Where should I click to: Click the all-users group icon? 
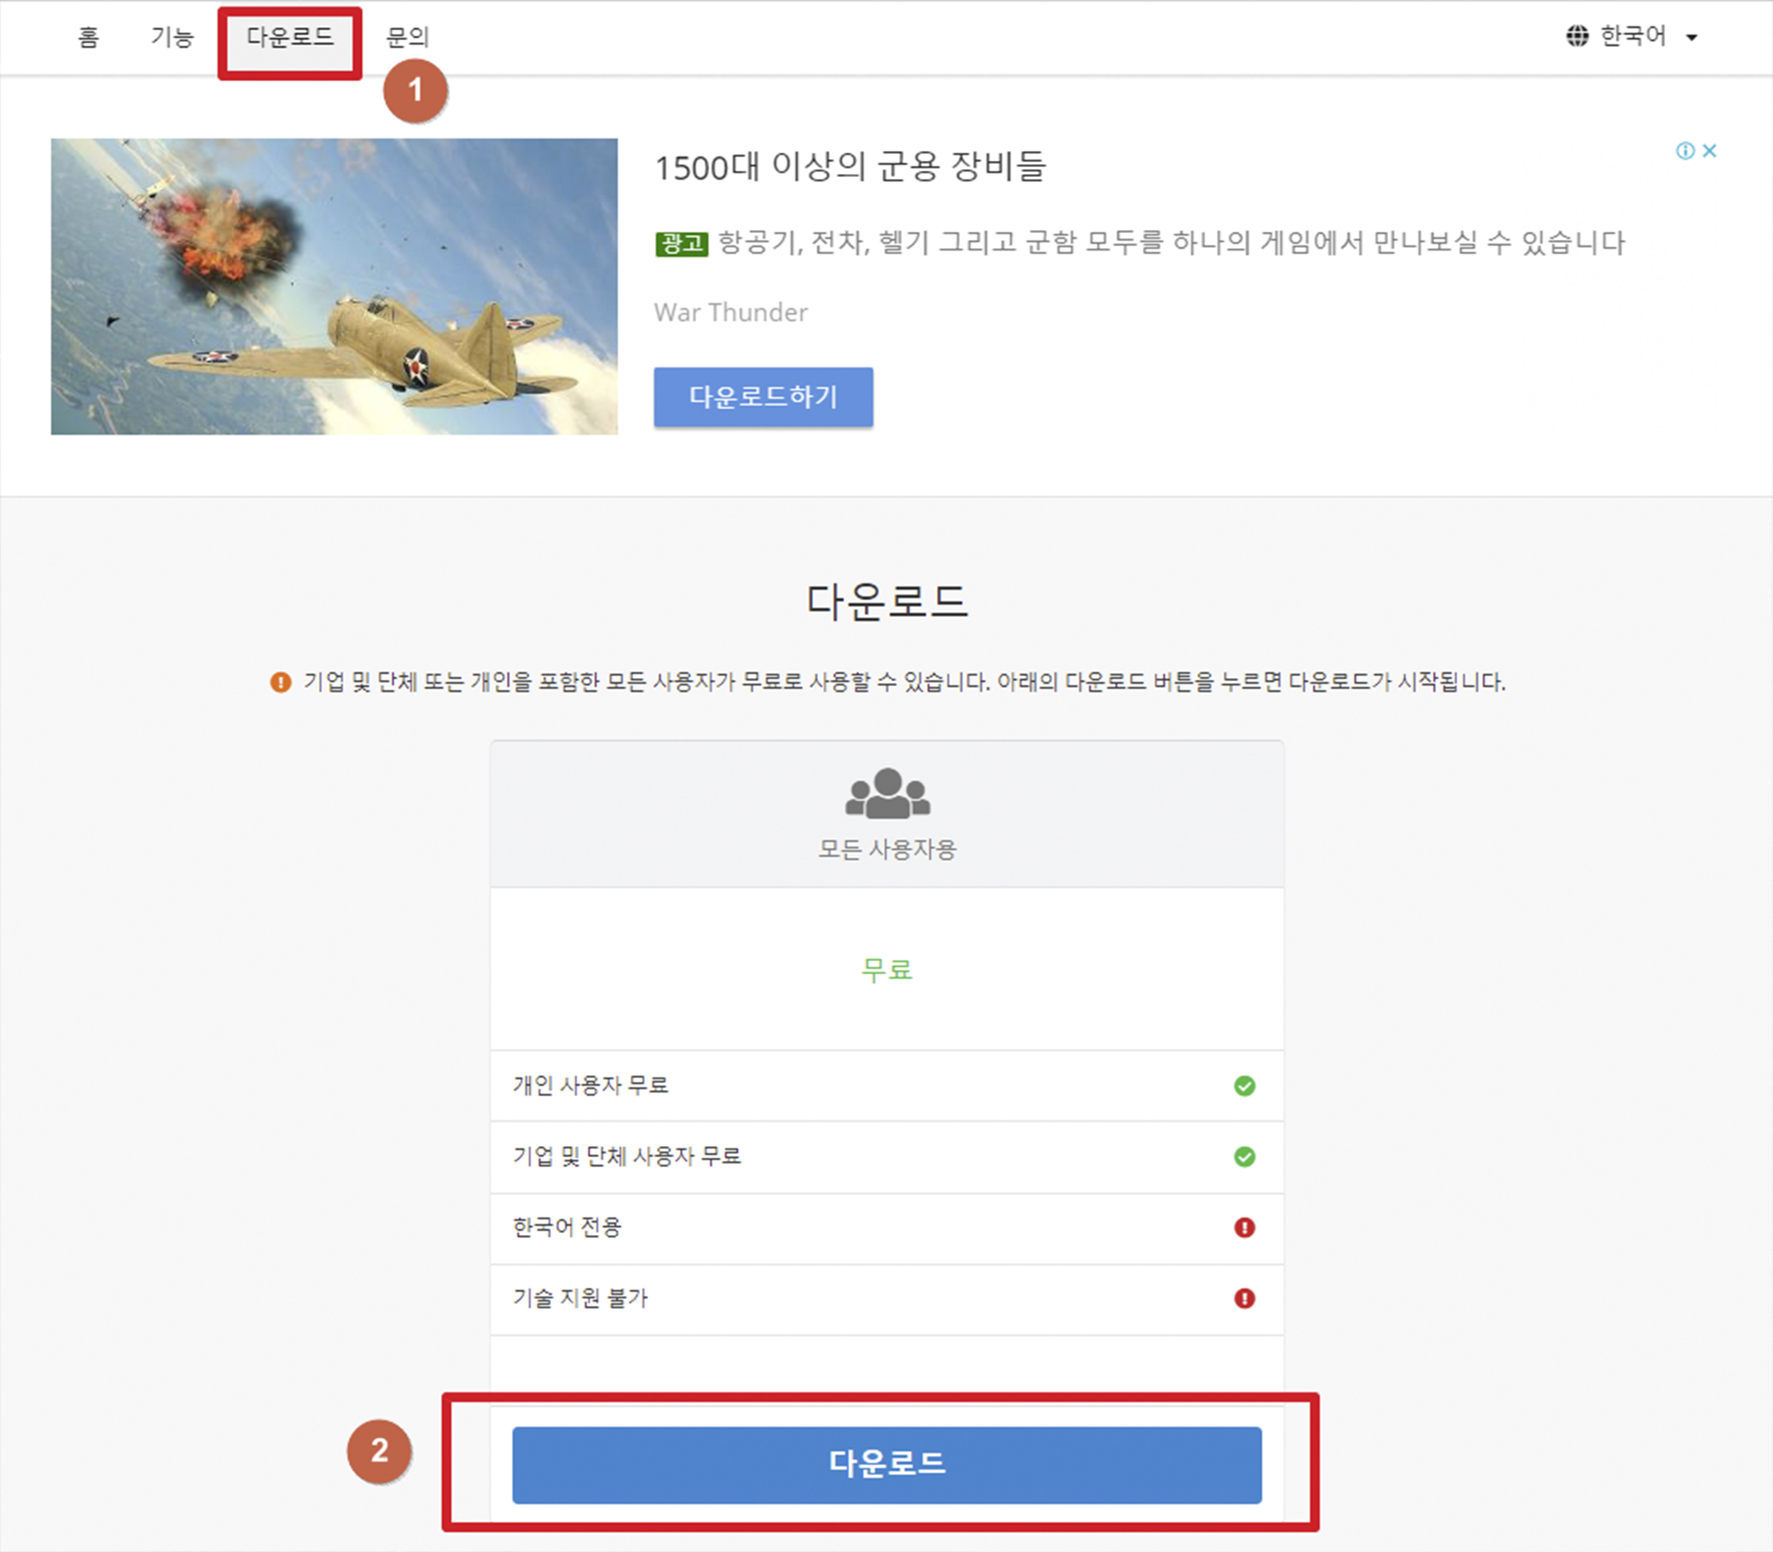[887, 793]
